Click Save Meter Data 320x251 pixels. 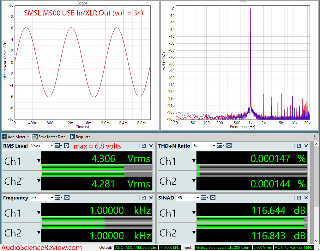pos(49,137)
